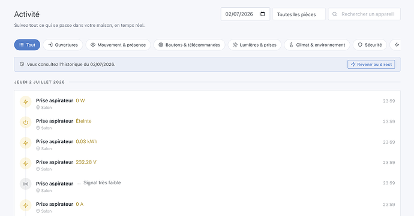
Task: Select the 0.03 kWh value
Action: (86, 141)
